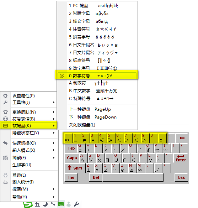The width and height of the screenshot is (198, 208).
Task: Click the smiley icon beside 符号表情(B)
Action: click(5, 119)
